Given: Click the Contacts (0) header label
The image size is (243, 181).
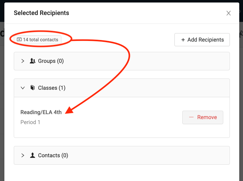Looking at the screenshot, I should pos(53,155).
